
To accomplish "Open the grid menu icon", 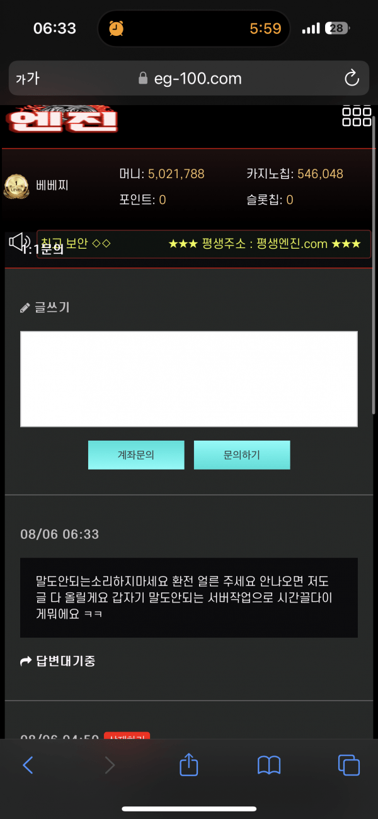I will (356, 116).
